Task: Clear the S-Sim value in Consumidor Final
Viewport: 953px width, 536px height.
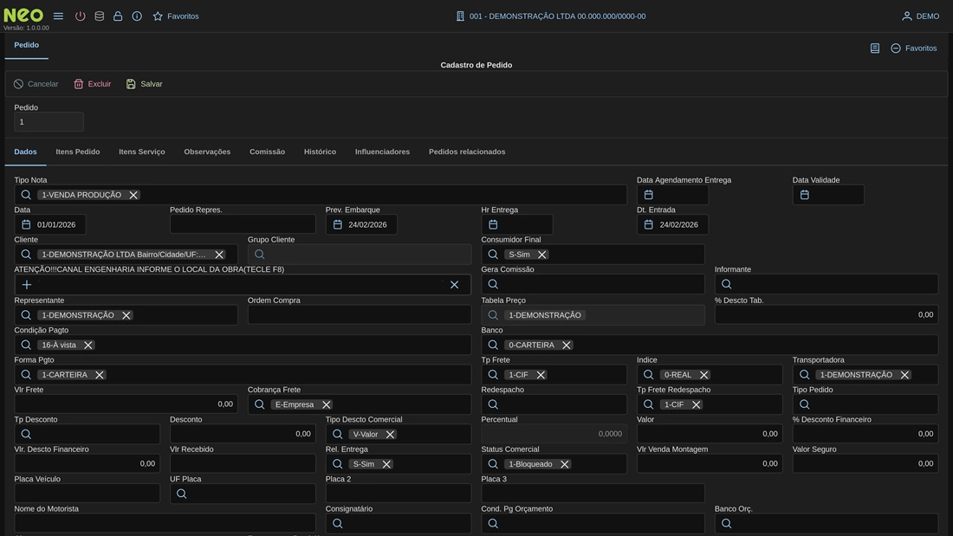Action: coord(541,255)
